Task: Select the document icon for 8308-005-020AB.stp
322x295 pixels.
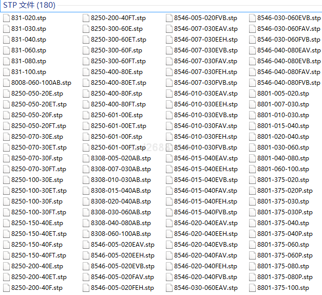Action: click(x=86, y=158)
